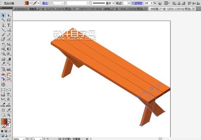Click the 描边 stroke panel link

[45, 3]
